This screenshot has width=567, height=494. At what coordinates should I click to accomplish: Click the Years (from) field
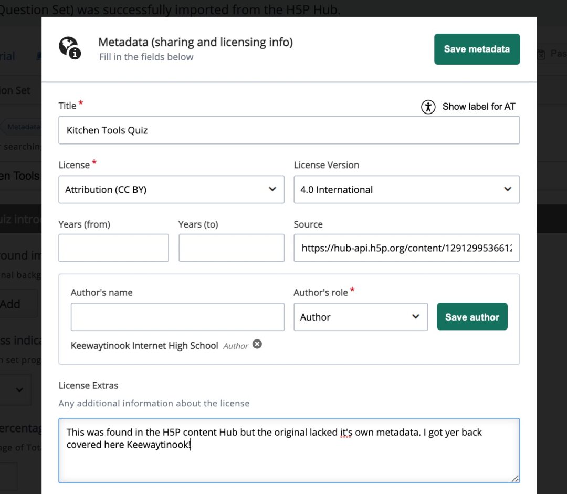click(x=113, y=248)
